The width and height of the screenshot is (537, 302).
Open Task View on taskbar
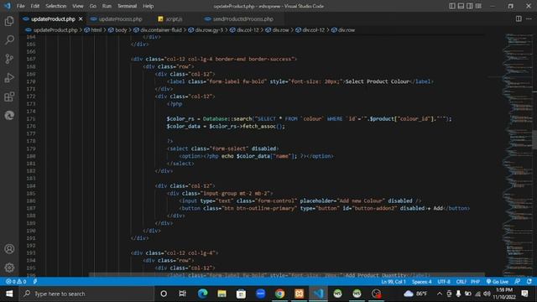click(183, 294)
